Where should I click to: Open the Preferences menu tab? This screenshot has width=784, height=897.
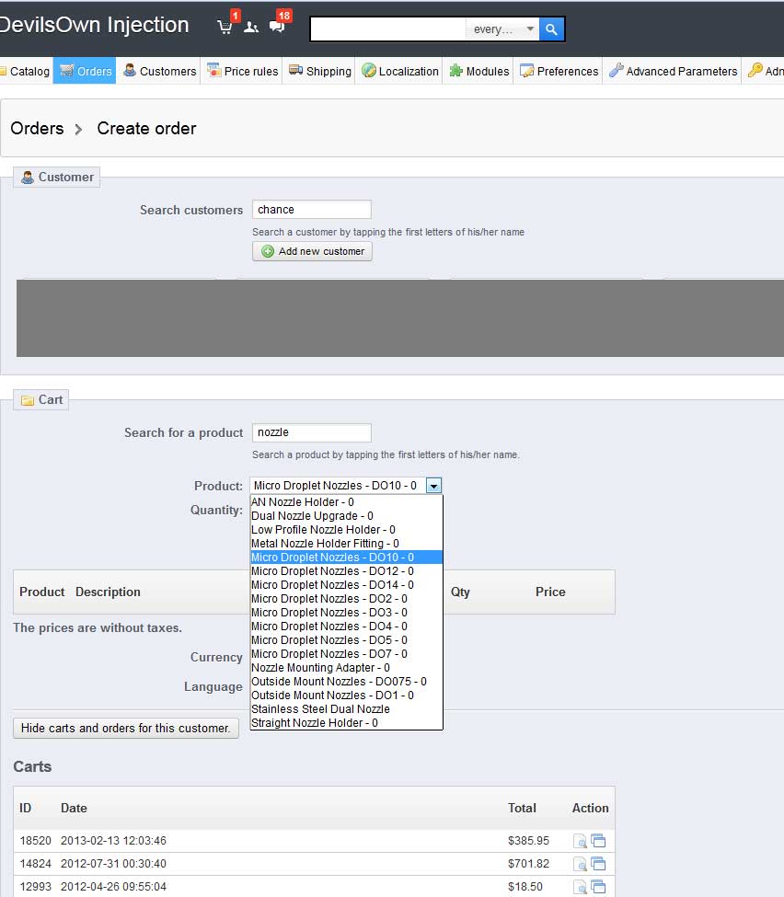(559, 71)
